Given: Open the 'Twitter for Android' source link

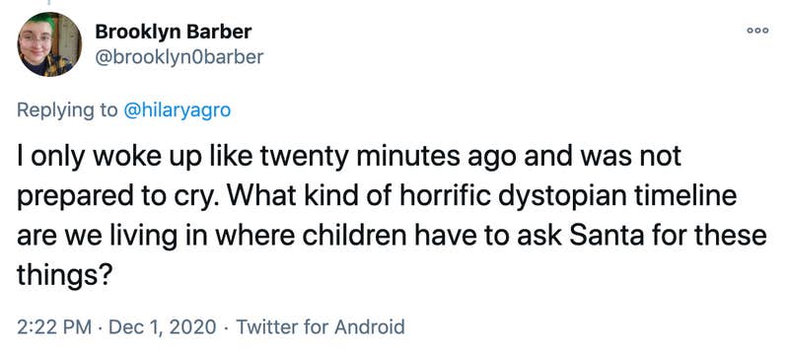Looking at the screenshot, I should [320, 327].
